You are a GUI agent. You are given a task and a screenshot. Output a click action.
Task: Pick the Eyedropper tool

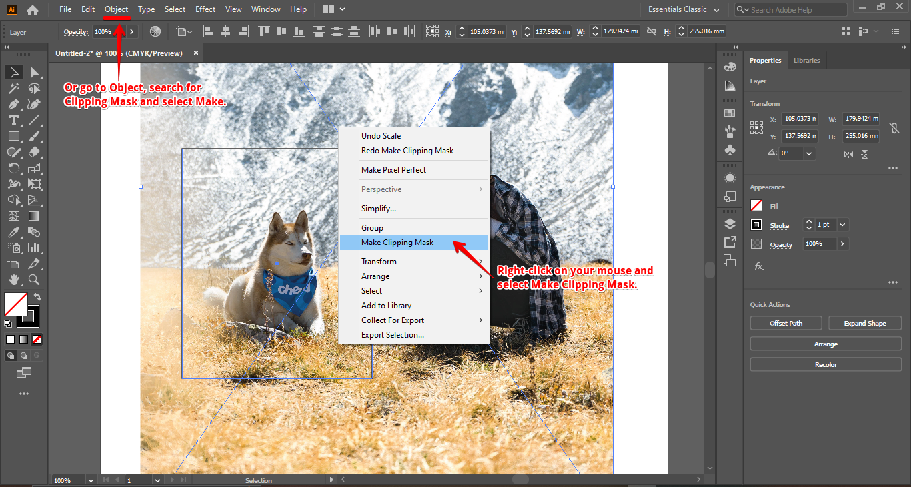[13, 232]
